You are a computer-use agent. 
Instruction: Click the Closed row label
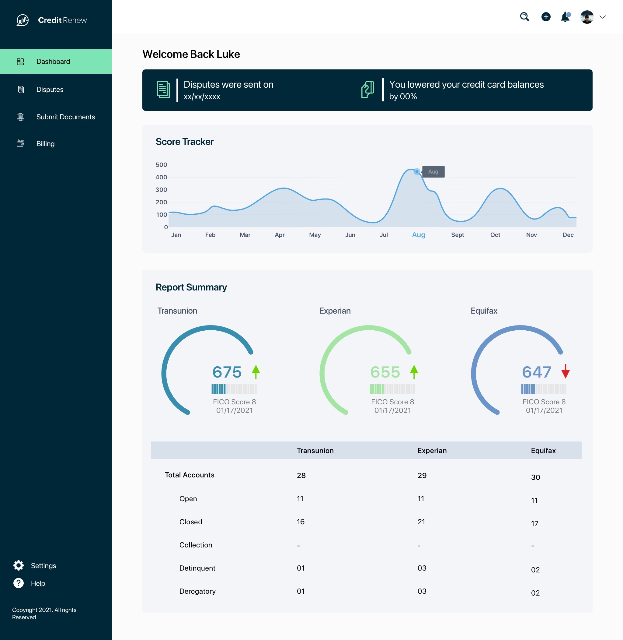[191, 522]
